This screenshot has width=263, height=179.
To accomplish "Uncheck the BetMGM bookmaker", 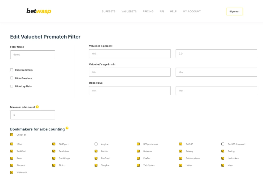I will point(12,151).
